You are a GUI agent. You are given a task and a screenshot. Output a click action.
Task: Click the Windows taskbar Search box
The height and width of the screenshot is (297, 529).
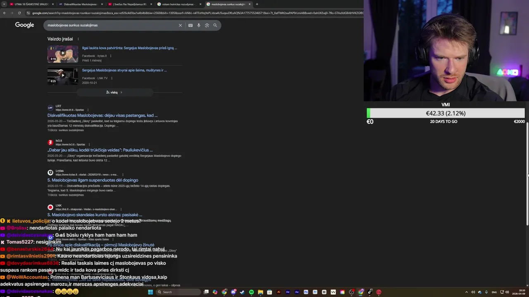[x=178, y=292]
